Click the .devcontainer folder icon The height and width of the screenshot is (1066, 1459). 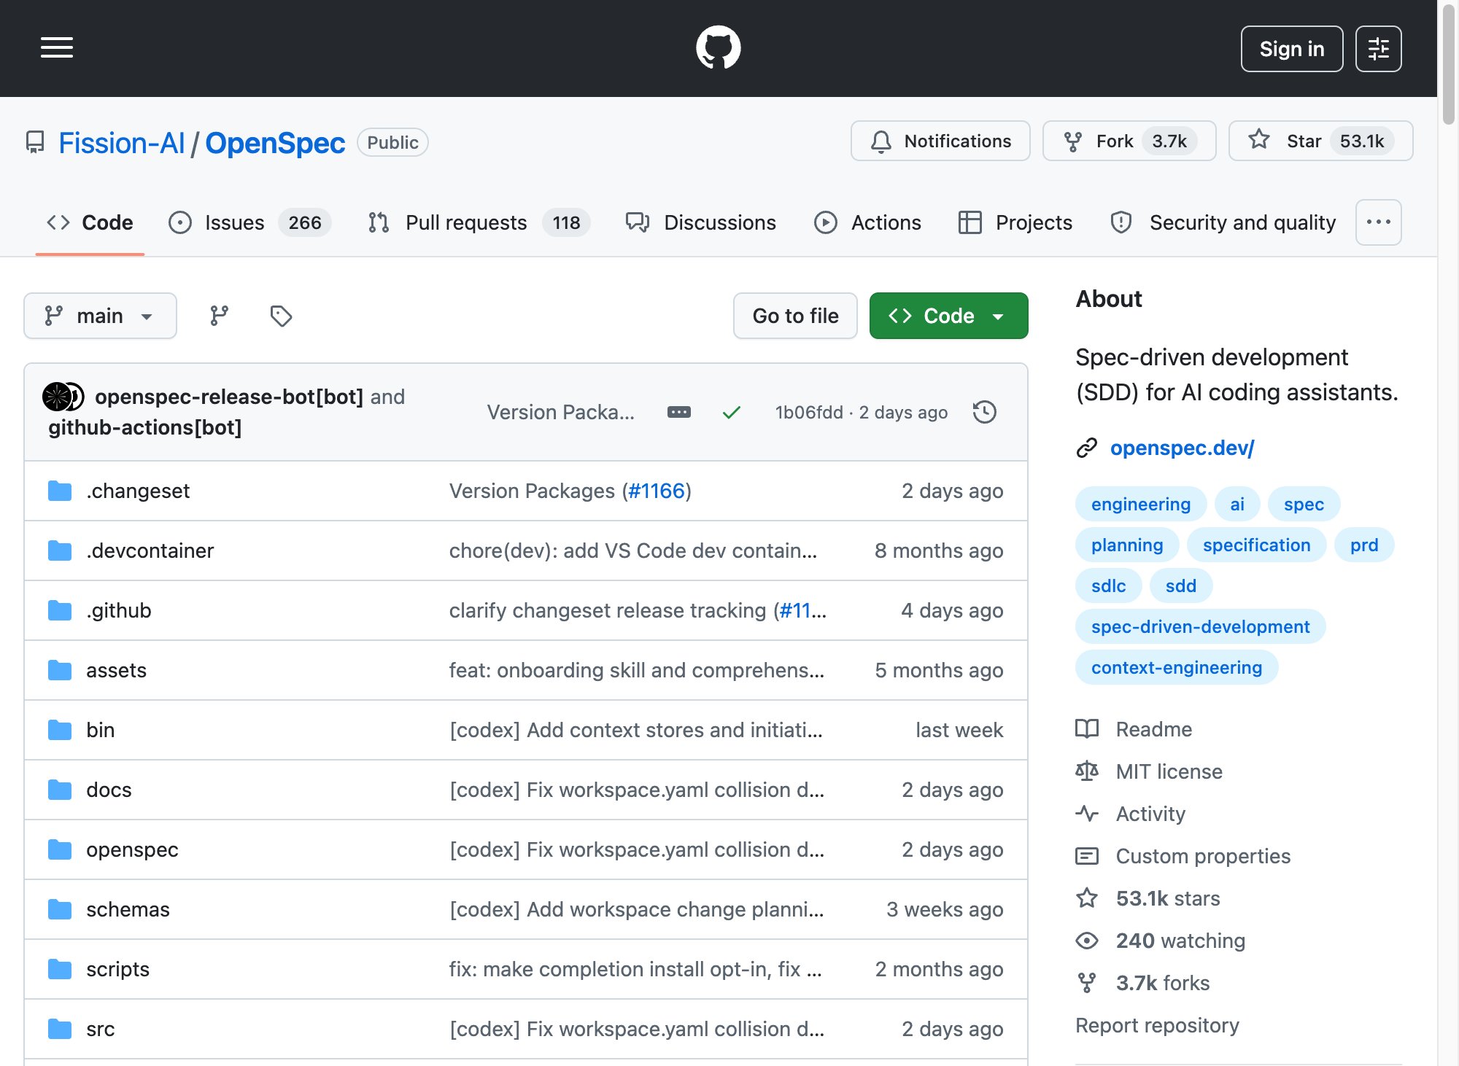pos(60,550)
